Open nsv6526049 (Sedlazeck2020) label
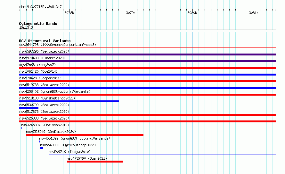Image resolution: width=285 pixels, height=174 pixels. [x=51, y=132]
